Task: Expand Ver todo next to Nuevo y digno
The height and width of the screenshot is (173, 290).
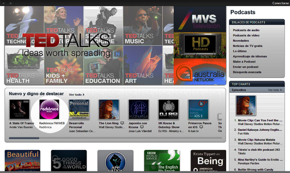Action: click(x=75, y=95)
